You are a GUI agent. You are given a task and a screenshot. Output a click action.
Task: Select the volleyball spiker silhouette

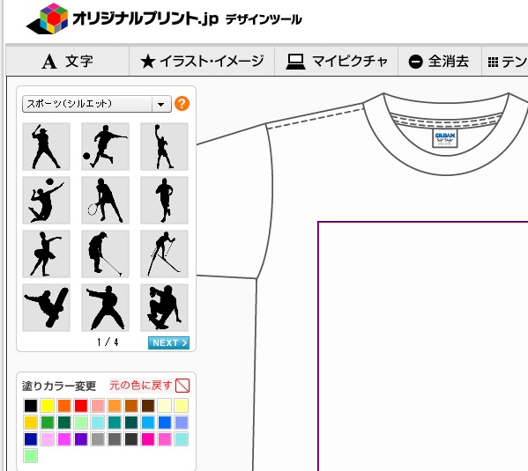pyautogui.click(x=46, y=200)
